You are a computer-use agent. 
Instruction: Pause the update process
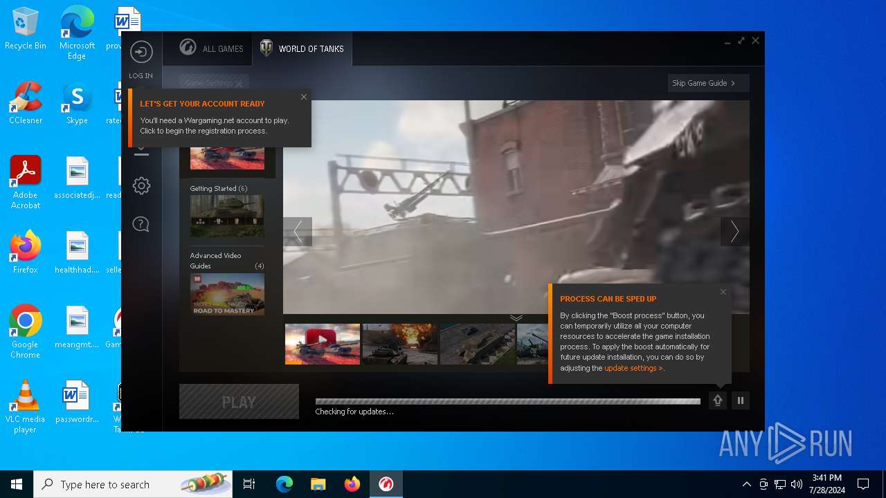pyautogui.click(x=741, y=400)
